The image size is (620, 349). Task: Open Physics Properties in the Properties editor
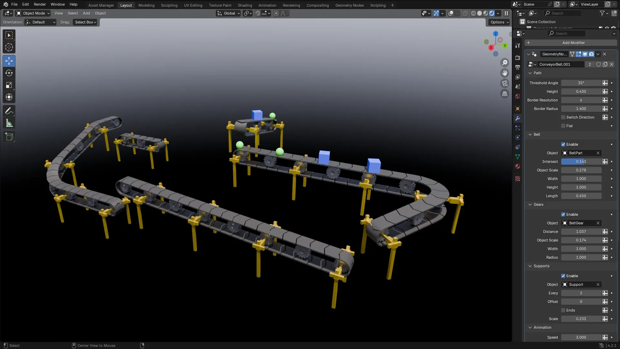click(518, 137)
